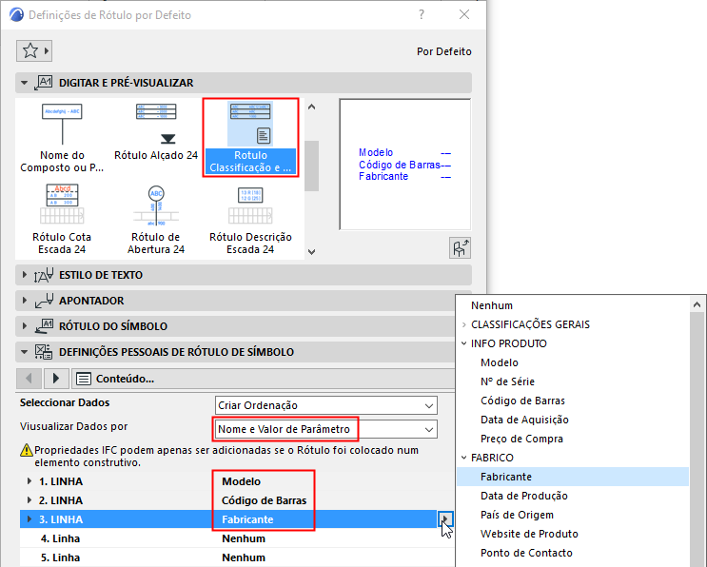This screenshot has width=707, height=567.
Task: Click the RÓTULO DO SÍMBOLO panel icon
Action: click(43, 326)
